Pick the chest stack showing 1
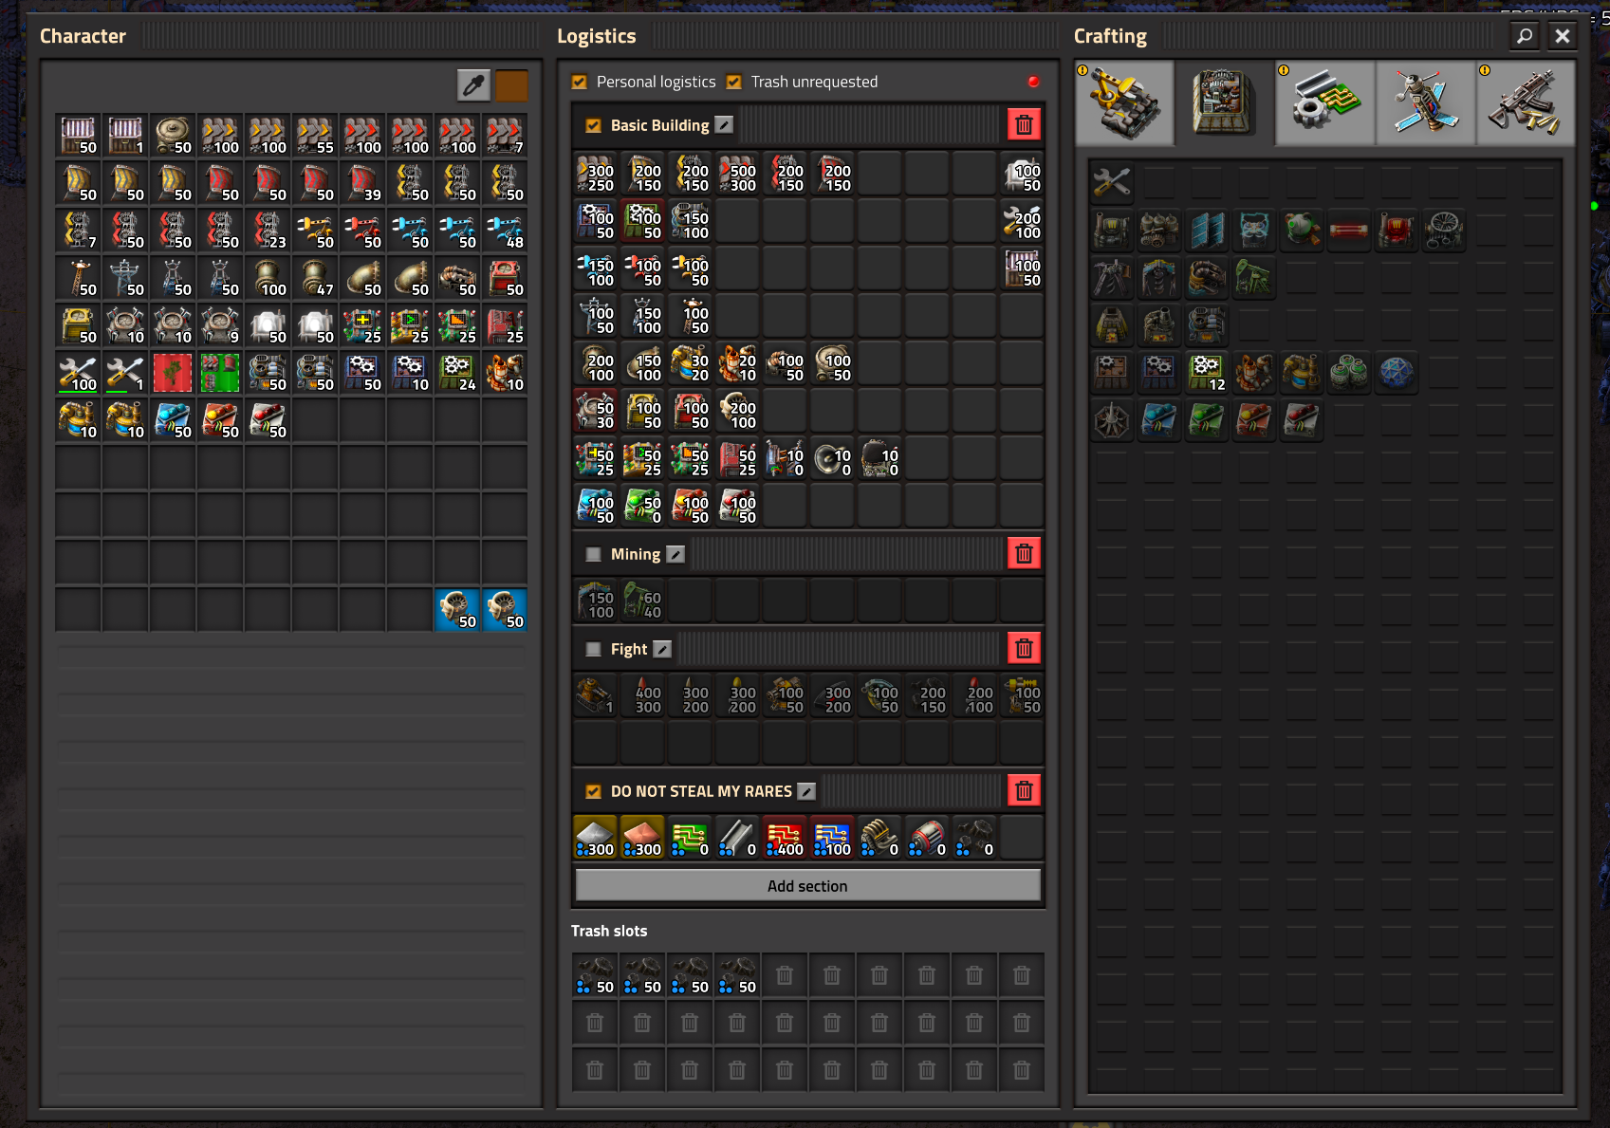 click(x=125, y=136)
